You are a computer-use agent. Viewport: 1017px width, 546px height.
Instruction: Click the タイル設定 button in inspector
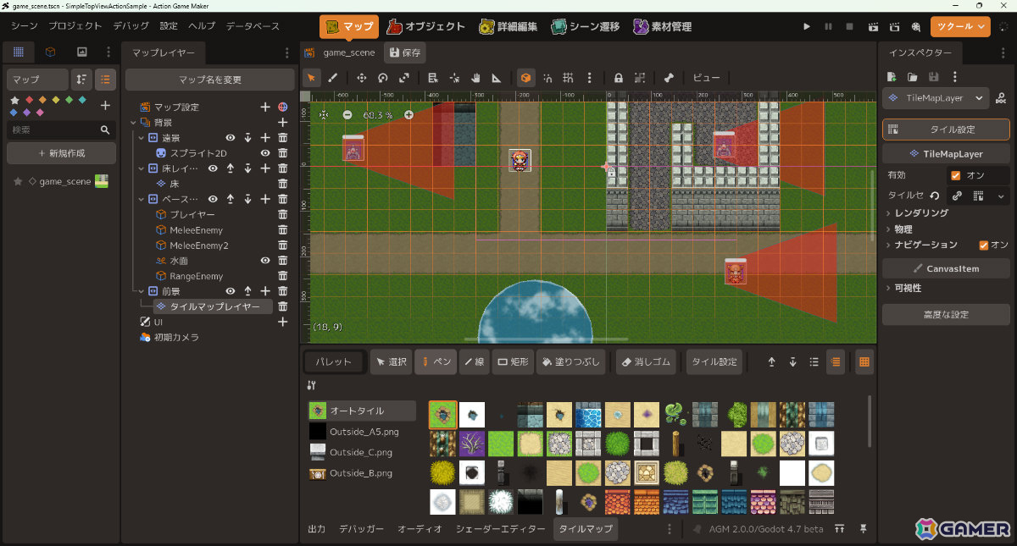[946, 130]
